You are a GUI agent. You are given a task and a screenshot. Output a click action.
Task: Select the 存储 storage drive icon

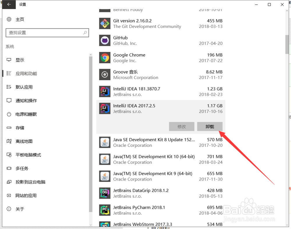[x=9, y=128]
